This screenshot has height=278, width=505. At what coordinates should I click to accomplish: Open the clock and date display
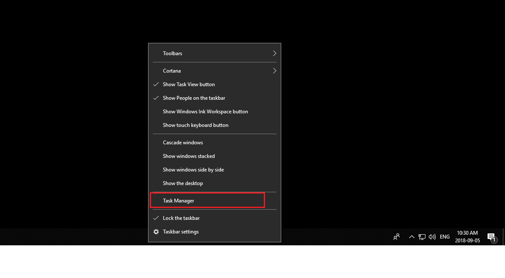[467, 236]
